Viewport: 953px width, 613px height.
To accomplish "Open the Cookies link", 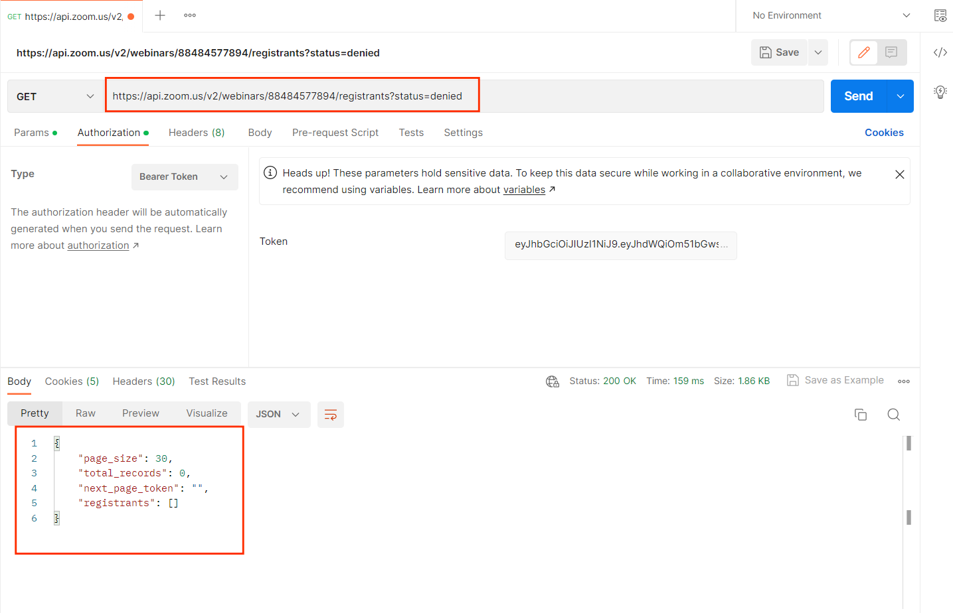I will coord(884,133).
